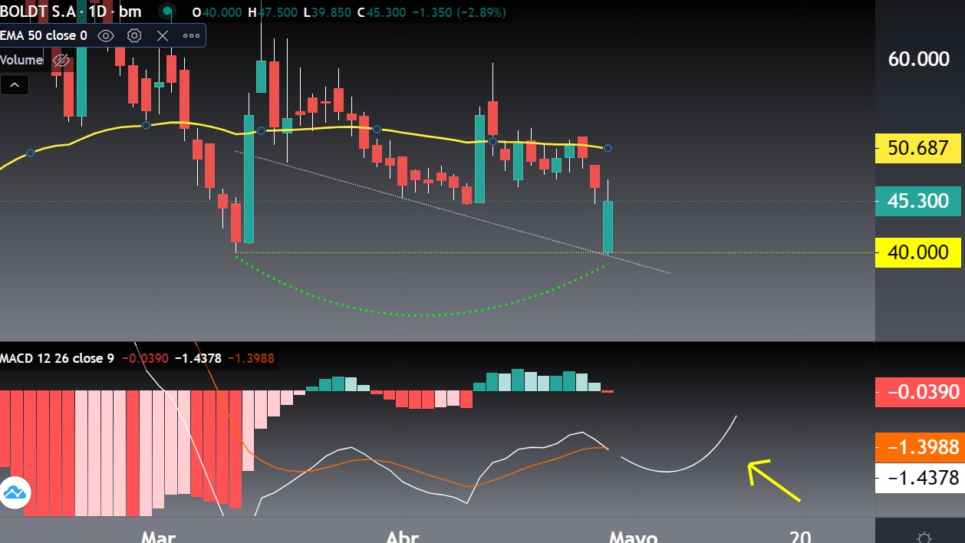Click the Abr label on time axis
Viewport: 965px width, 543px height.
point(403,536)
